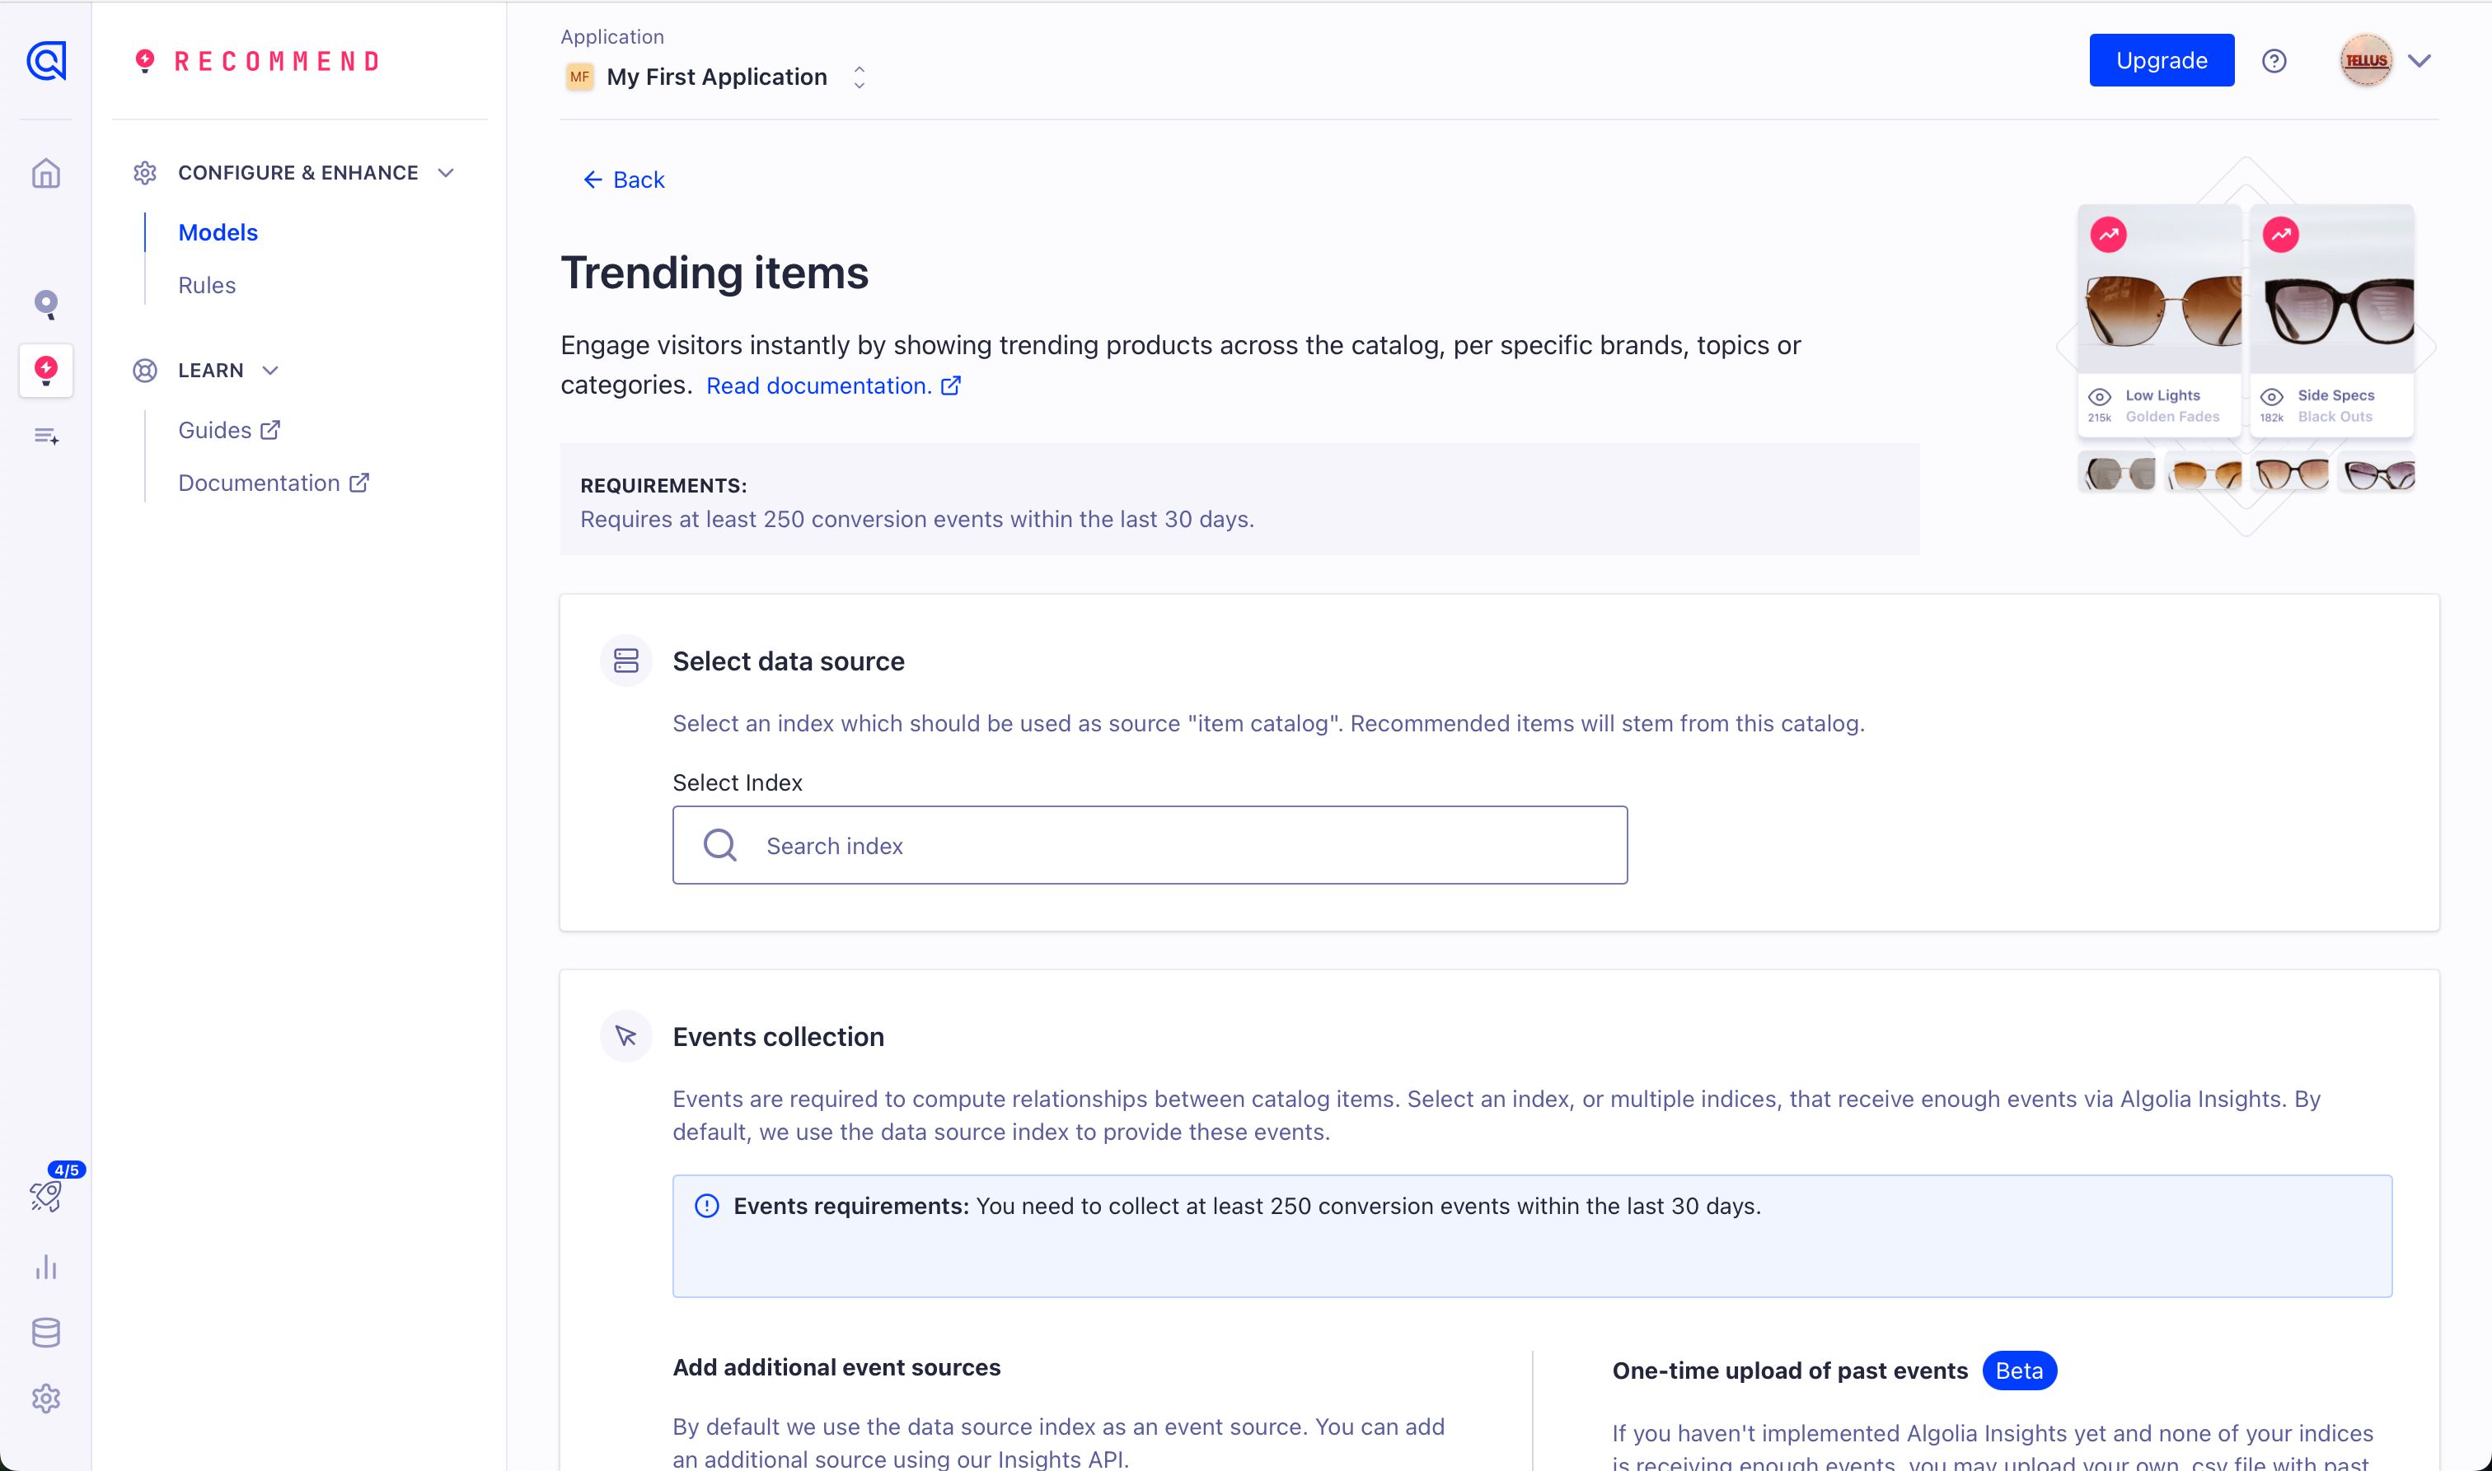Viewport: 2492px width, 1471px height.
Task: Click the Search index input field
Action: [x=1150, y=846]
